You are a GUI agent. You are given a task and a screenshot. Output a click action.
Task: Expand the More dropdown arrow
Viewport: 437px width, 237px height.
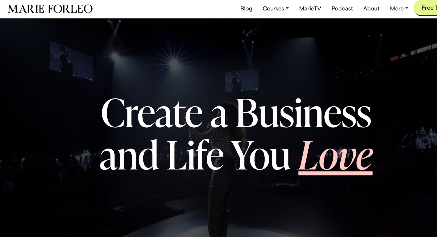click(x=407, y=8)
